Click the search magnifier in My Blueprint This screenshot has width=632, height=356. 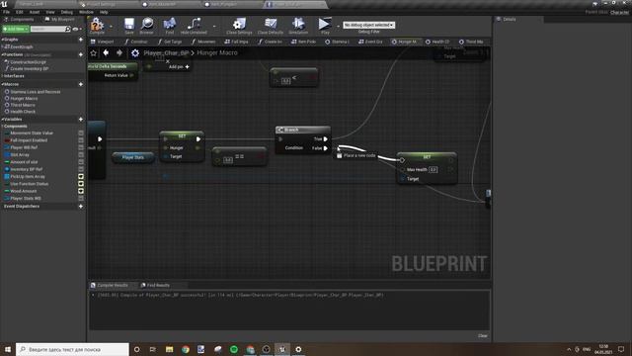tap(68, 29)
